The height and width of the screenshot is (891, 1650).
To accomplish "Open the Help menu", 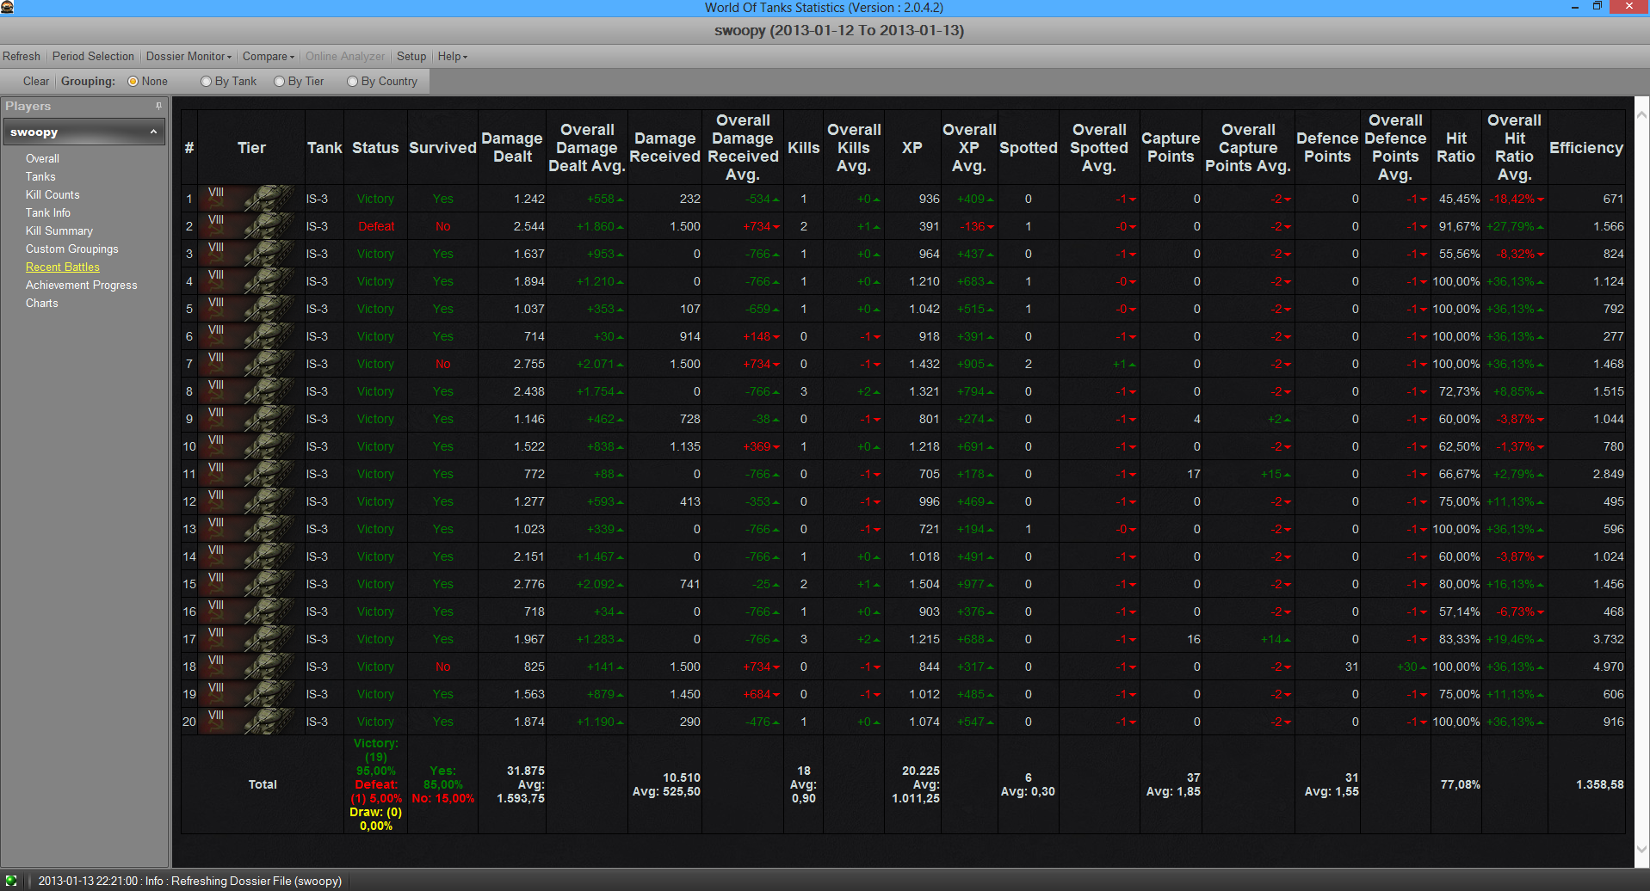I will 452,57.
